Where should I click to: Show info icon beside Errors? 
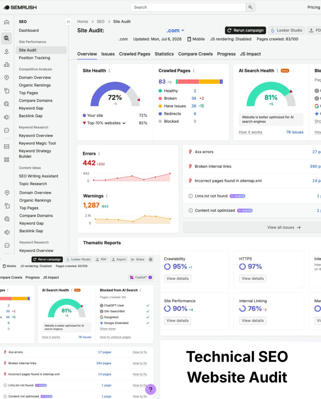[x=99, y=154]
